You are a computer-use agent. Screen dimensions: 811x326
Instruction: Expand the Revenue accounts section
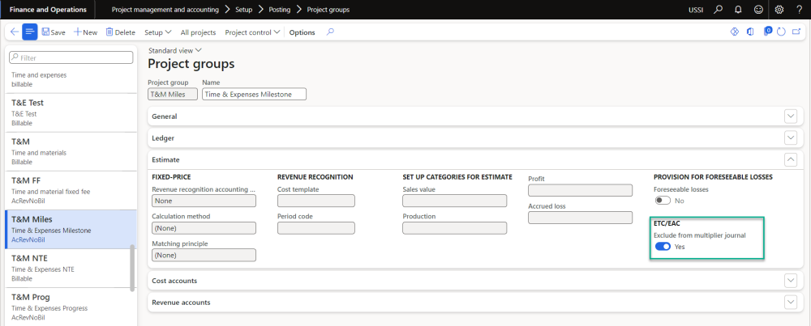pos(474,303)
